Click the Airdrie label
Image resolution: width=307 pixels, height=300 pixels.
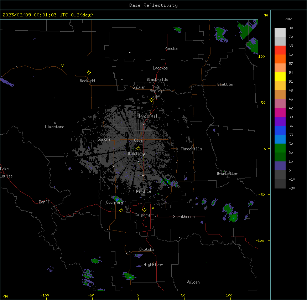tap(144, 191)
